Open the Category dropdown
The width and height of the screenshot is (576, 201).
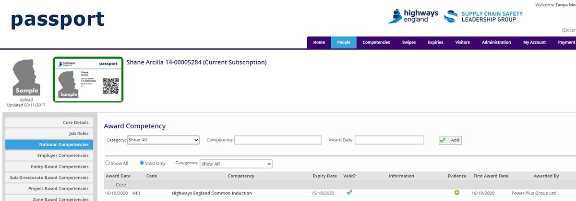[x=163, y=140]
